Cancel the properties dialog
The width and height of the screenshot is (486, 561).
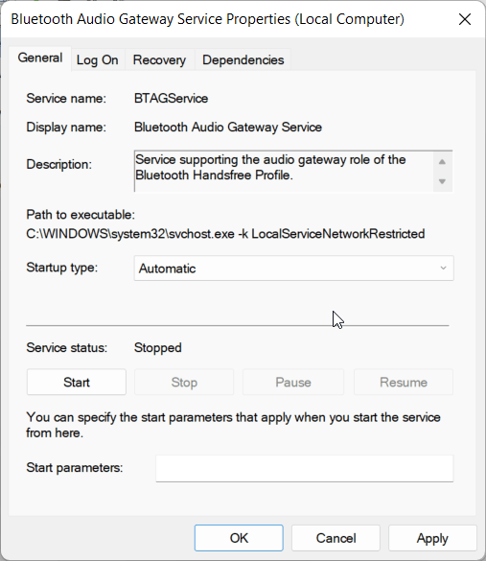(x=336, y=538)
